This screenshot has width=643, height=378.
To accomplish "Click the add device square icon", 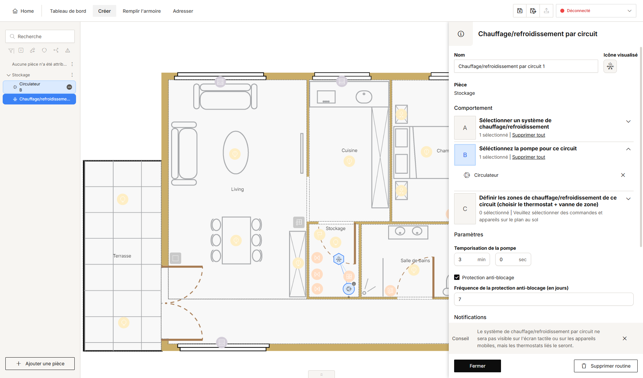I will (21, 50).
